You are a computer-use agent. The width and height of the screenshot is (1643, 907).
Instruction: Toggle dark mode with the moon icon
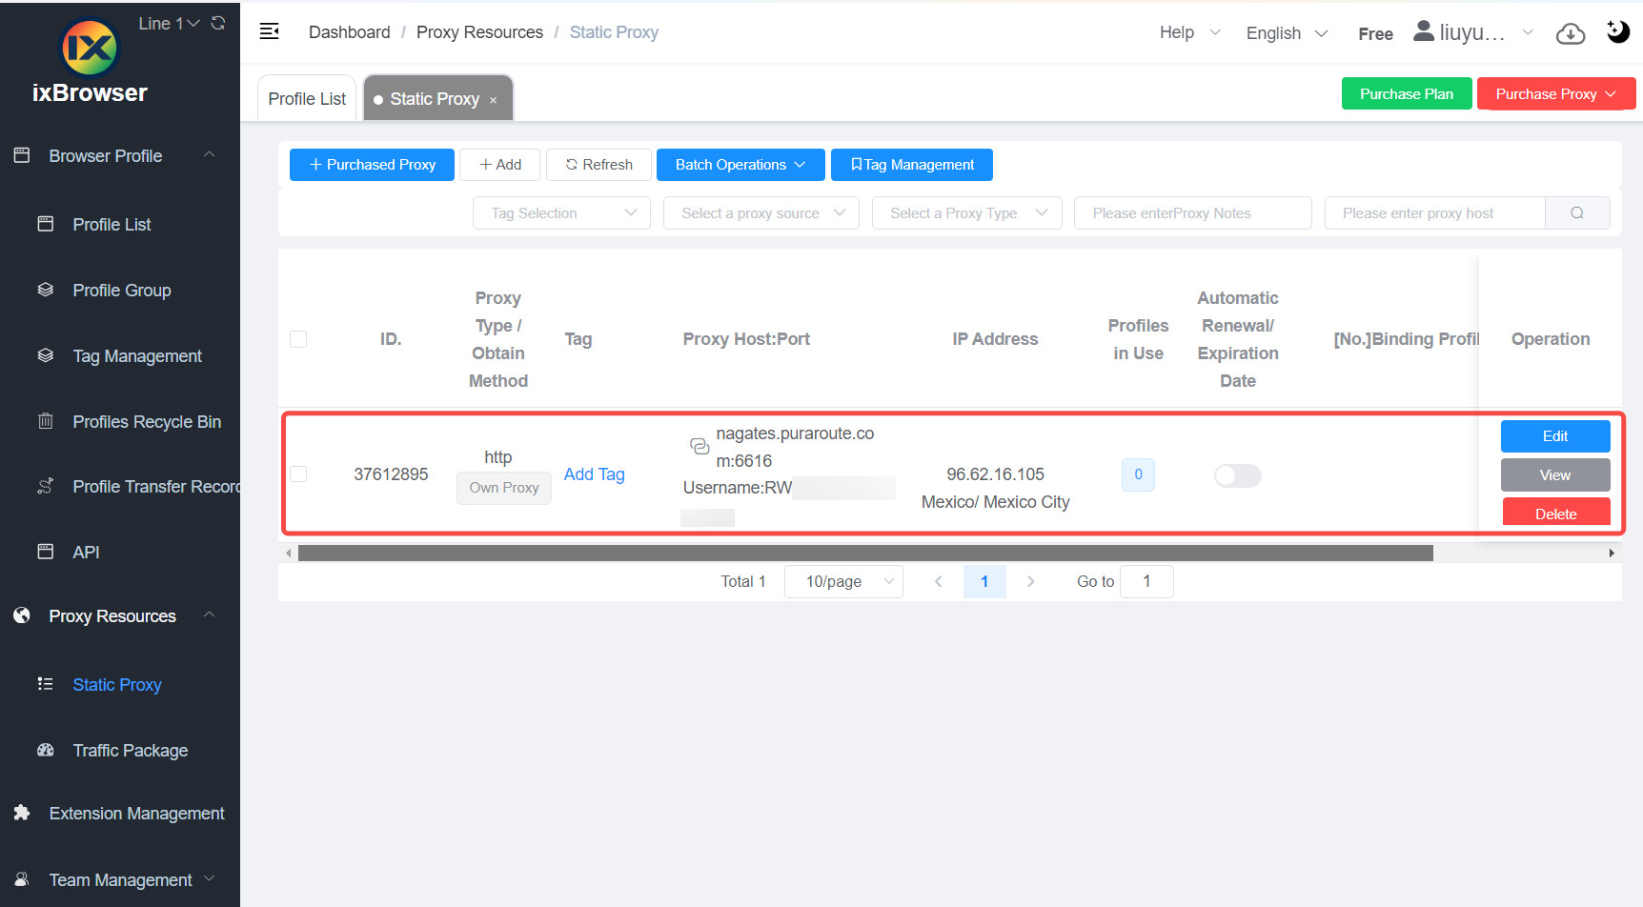click(x=1617, y=31)
